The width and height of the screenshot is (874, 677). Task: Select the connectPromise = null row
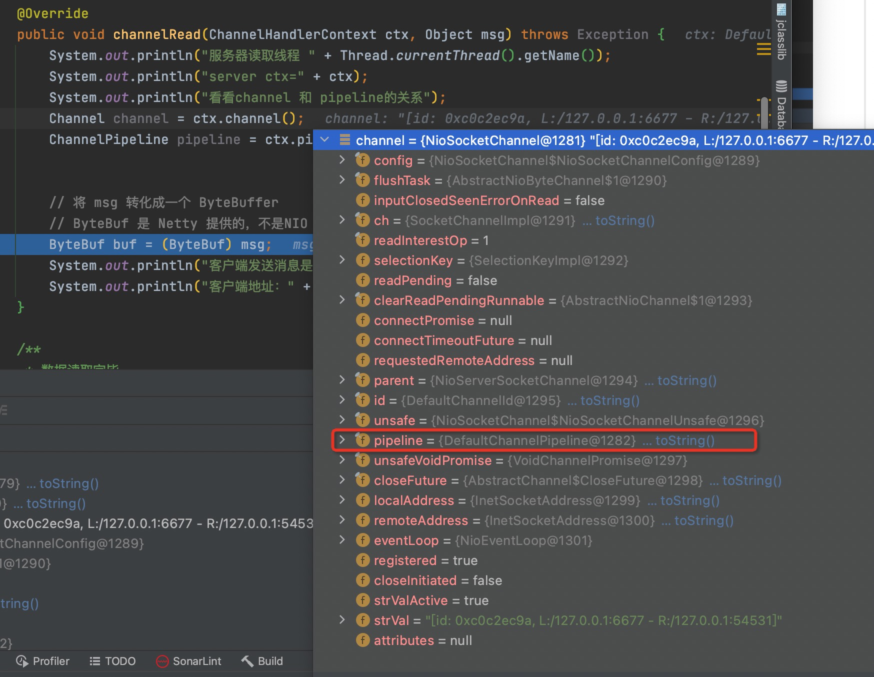point(593,320)
